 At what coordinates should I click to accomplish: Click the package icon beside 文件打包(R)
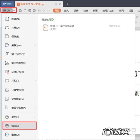coord(7,72)
